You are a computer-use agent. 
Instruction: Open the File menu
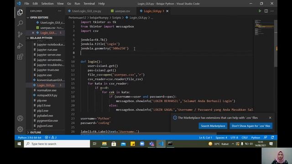point(26,4)
